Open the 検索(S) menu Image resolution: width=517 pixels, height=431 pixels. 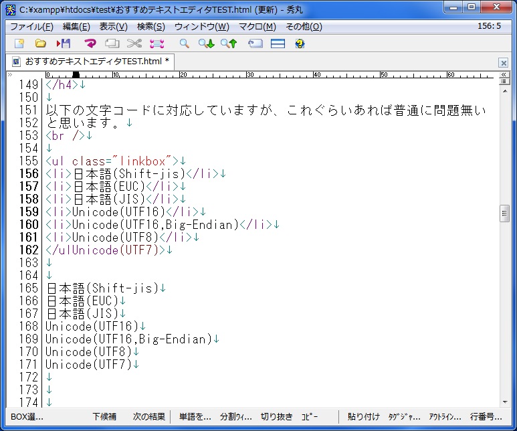click(151, 26)
